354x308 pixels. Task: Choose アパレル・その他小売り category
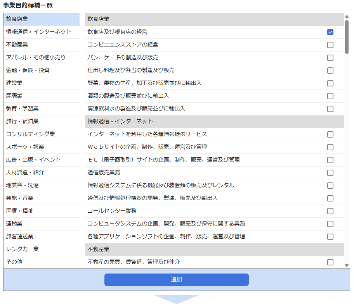coord(36,57)
